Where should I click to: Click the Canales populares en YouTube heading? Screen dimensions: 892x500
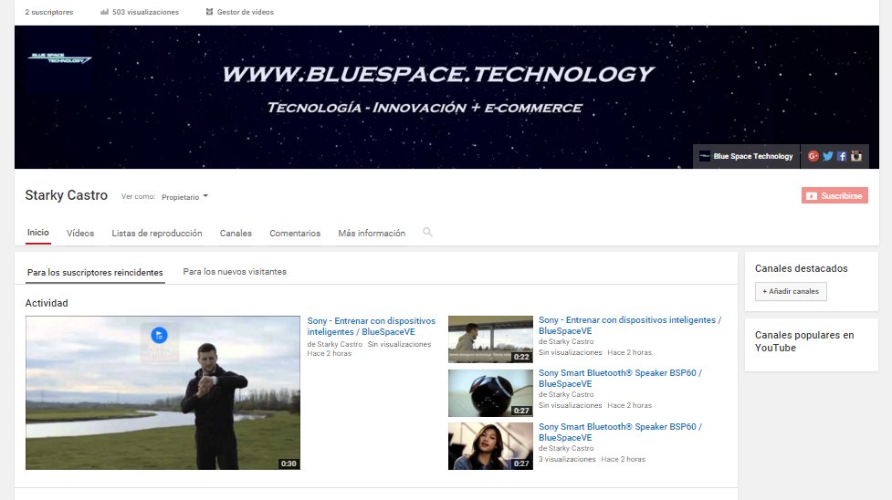point(804,341)
